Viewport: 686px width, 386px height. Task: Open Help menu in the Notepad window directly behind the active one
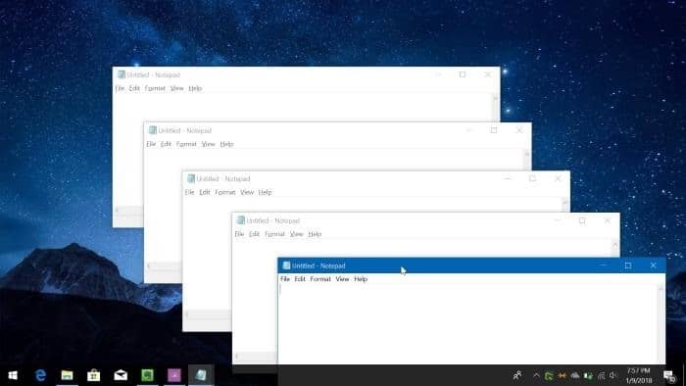(315, 234)
